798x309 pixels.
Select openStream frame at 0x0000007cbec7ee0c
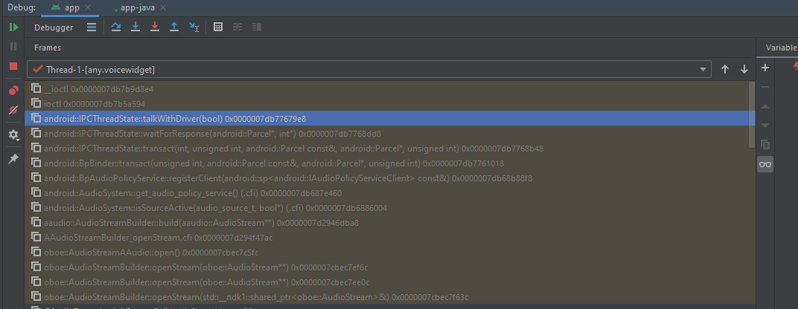tap(387, 282)
